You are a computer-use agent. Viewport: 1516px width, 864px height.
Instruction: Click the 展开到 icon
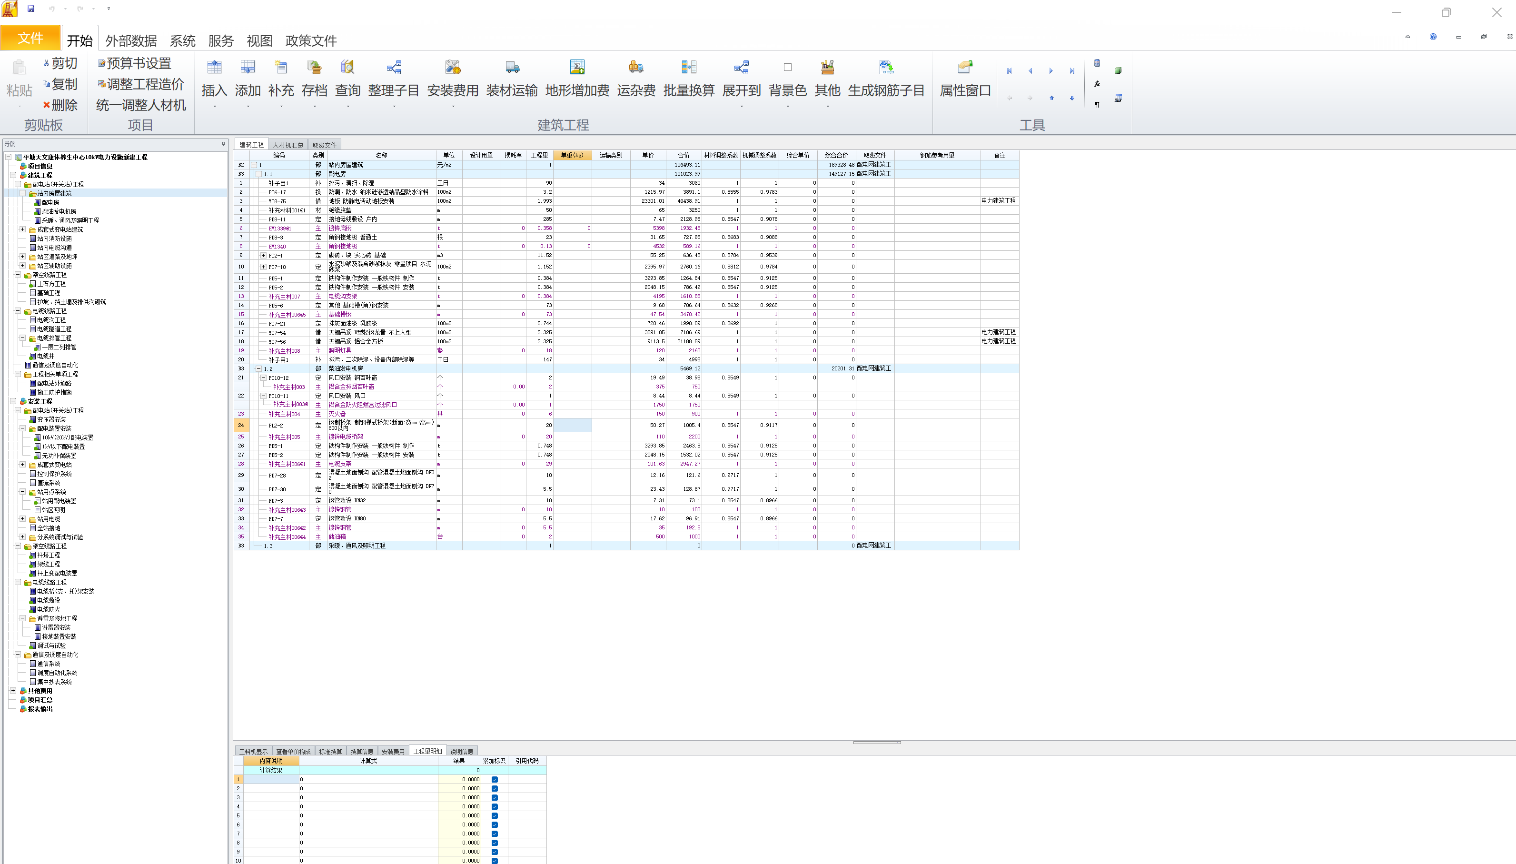tap(741, 68)
